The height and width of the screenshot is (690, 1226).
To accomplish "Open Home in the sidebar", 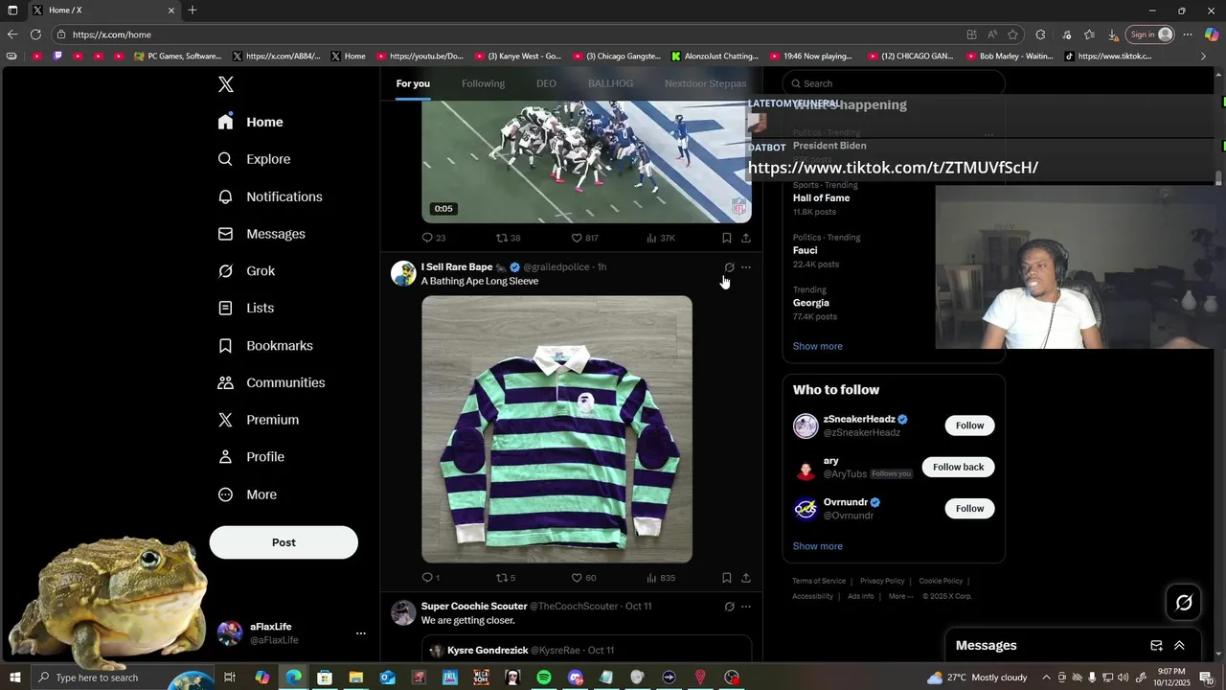I will point(251,122).
